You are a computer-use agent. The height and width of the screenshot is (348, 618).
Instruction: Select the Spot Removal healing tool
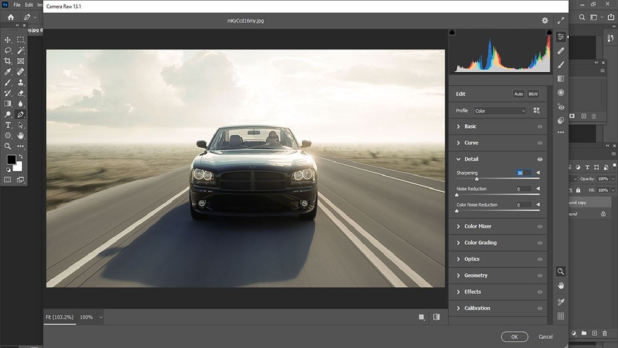click(x=561, y=51)
